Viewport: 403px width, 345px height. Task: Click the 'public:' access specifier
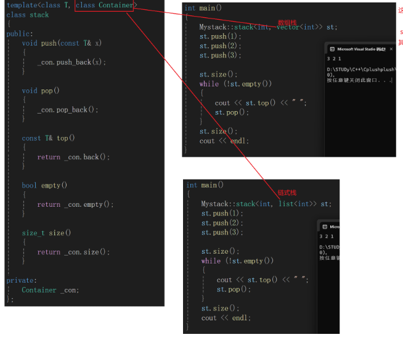[20, 34]
